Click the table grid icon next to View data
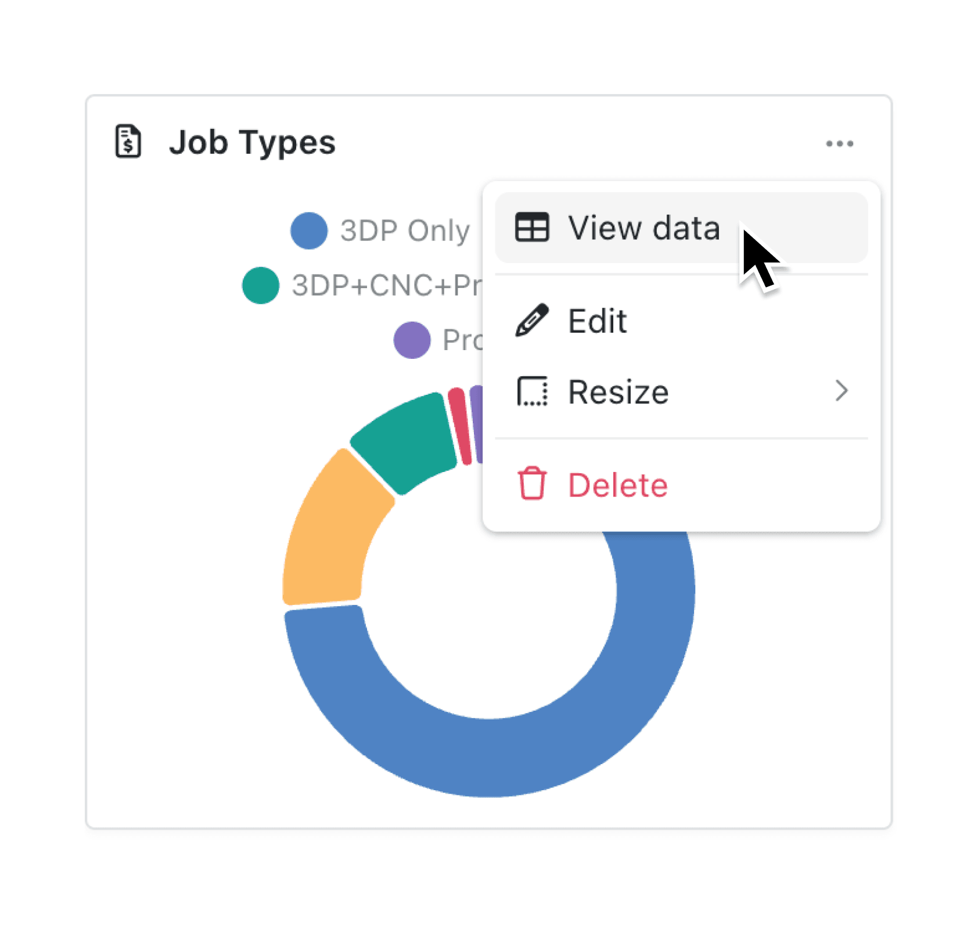978x929 pixels. tap(532, 228)
